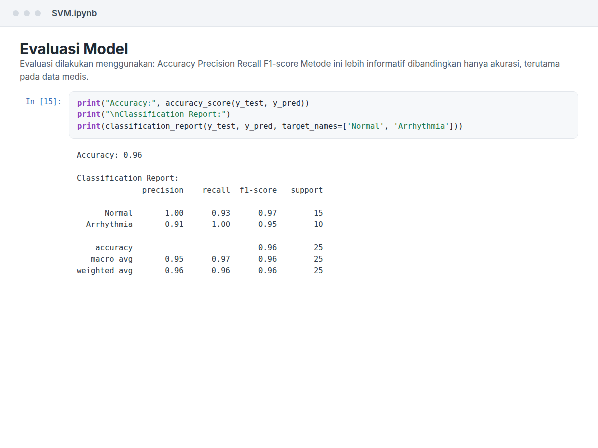Select the "Arrhythmia" row label in the report
The width and height of the screenshot is (598, 448).
[x=109, y=224]
